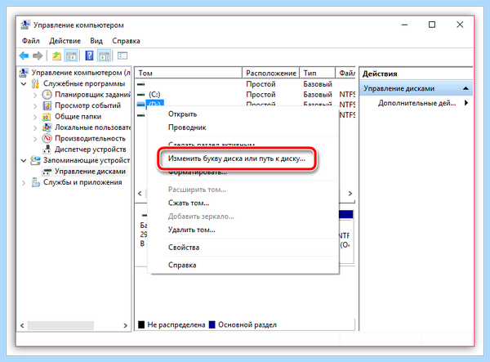Click the Up one level folder icon
The height and width of the screenshot is (362, 490).
pyautogui.click(x=56, y=56)
